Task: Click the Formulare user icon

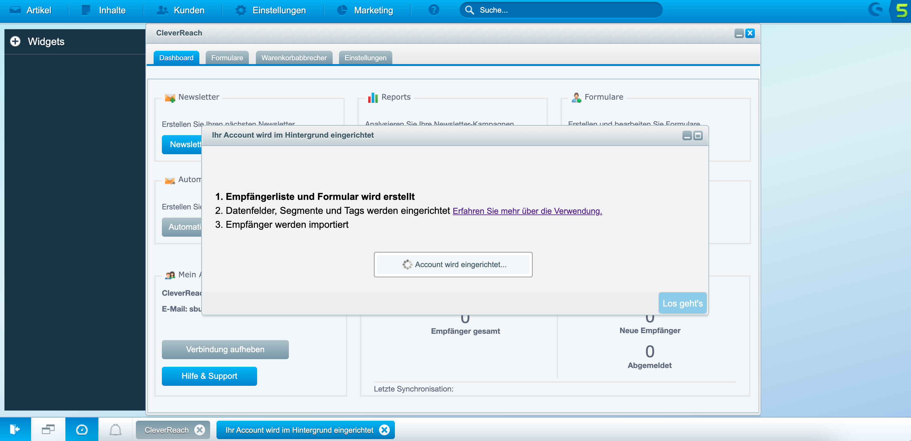Action: click(576, 97)
